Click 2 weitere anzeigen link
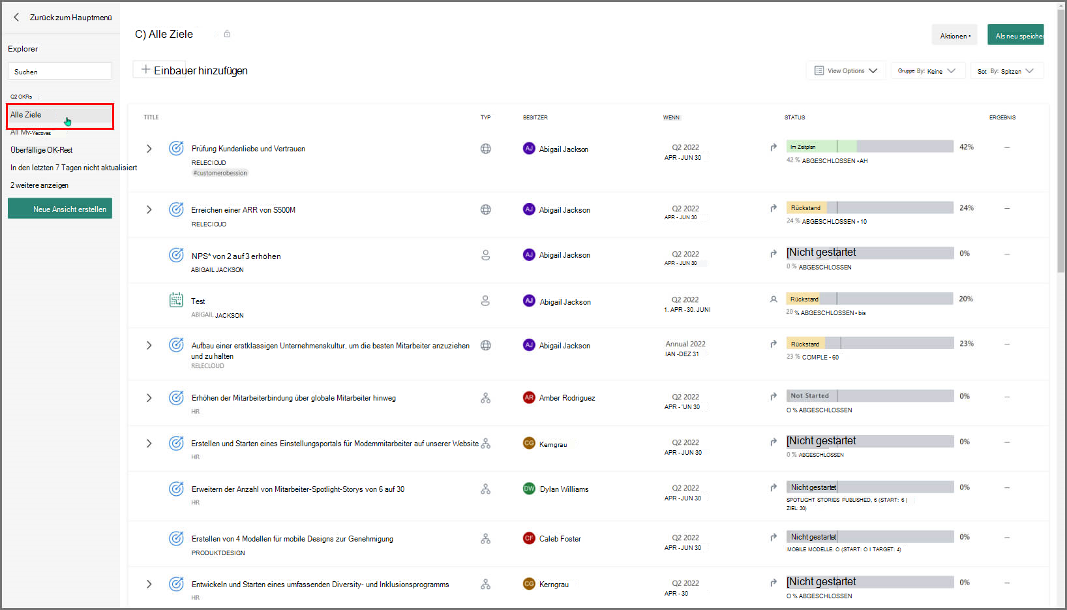1067x610 pixels. (x=39, y=185)
